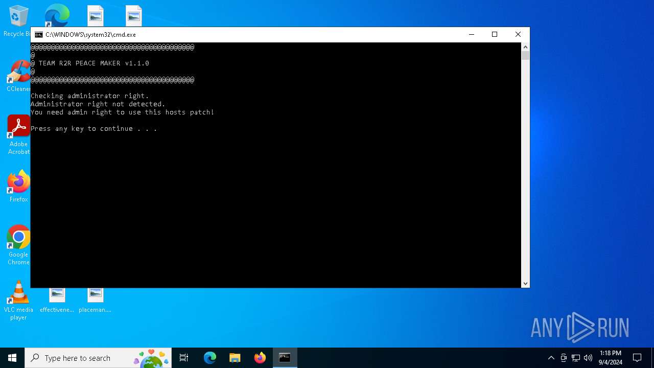The width and height of the screenshot is (654, 368).
Task: Open the volume control tray icon
Action: coord(588,358)
